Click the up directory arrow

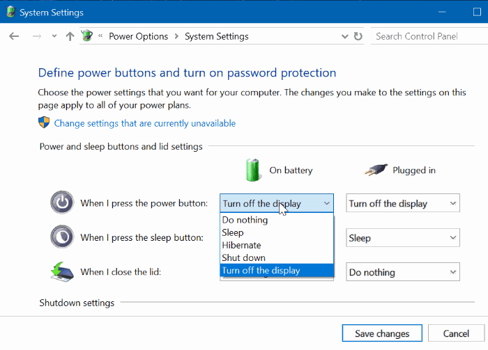[x=70, y=36]
